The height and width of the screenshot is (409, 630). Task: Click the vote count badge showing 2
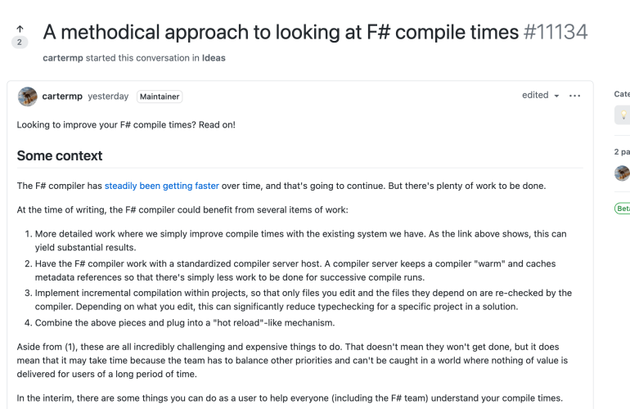coord(20,43)
